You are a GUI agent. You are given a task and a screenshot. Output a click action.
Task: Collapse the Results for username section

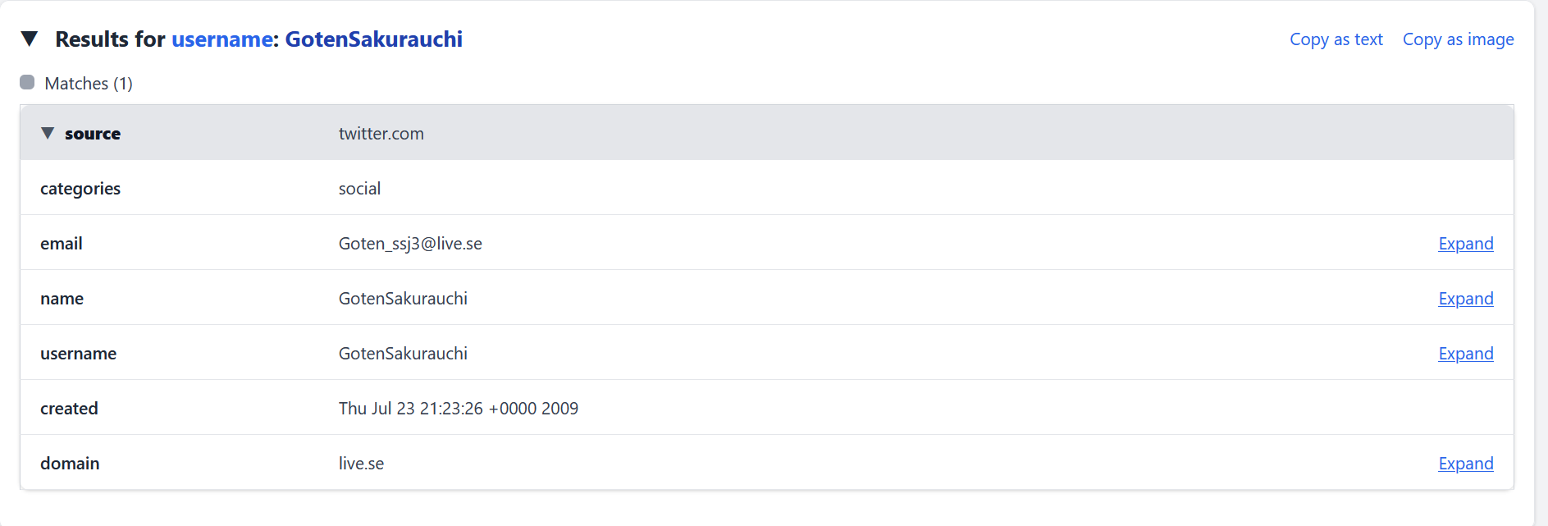[30, 39]
